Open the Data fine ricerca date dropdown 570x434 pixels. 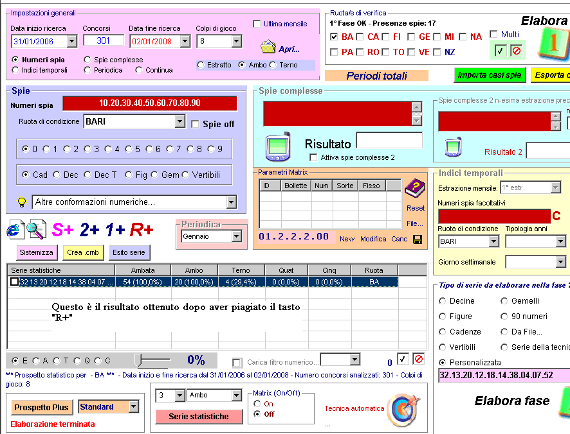point(185,41)
